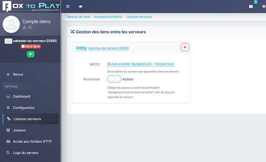This screenshot has width=266, height=162.
Task: Edit the MOTD value Just another BungeeCord
Action: pyautogui.click(x=140, y=64)
